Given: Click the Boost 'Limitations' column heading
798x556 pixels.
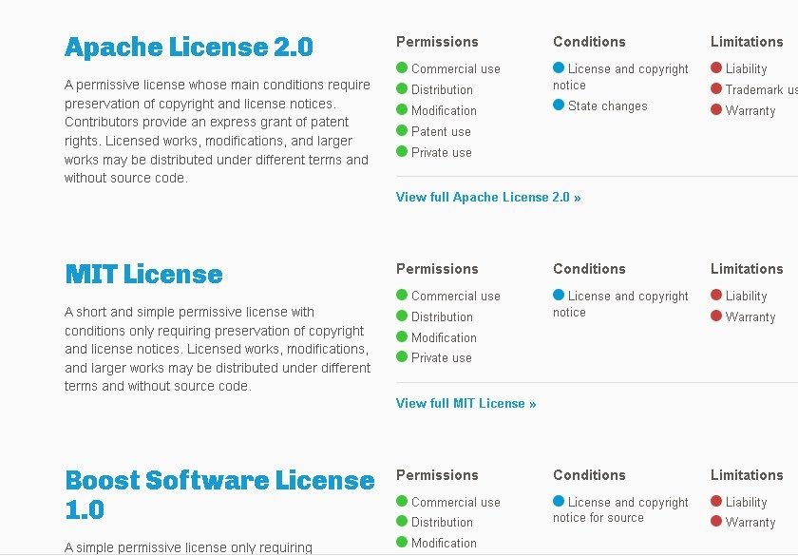Looking at the screenshot, I should (x=747, y=475).
